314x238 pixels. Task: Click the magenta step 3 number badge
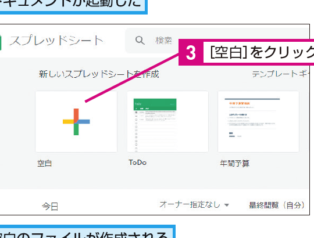[x=191, y=52]
